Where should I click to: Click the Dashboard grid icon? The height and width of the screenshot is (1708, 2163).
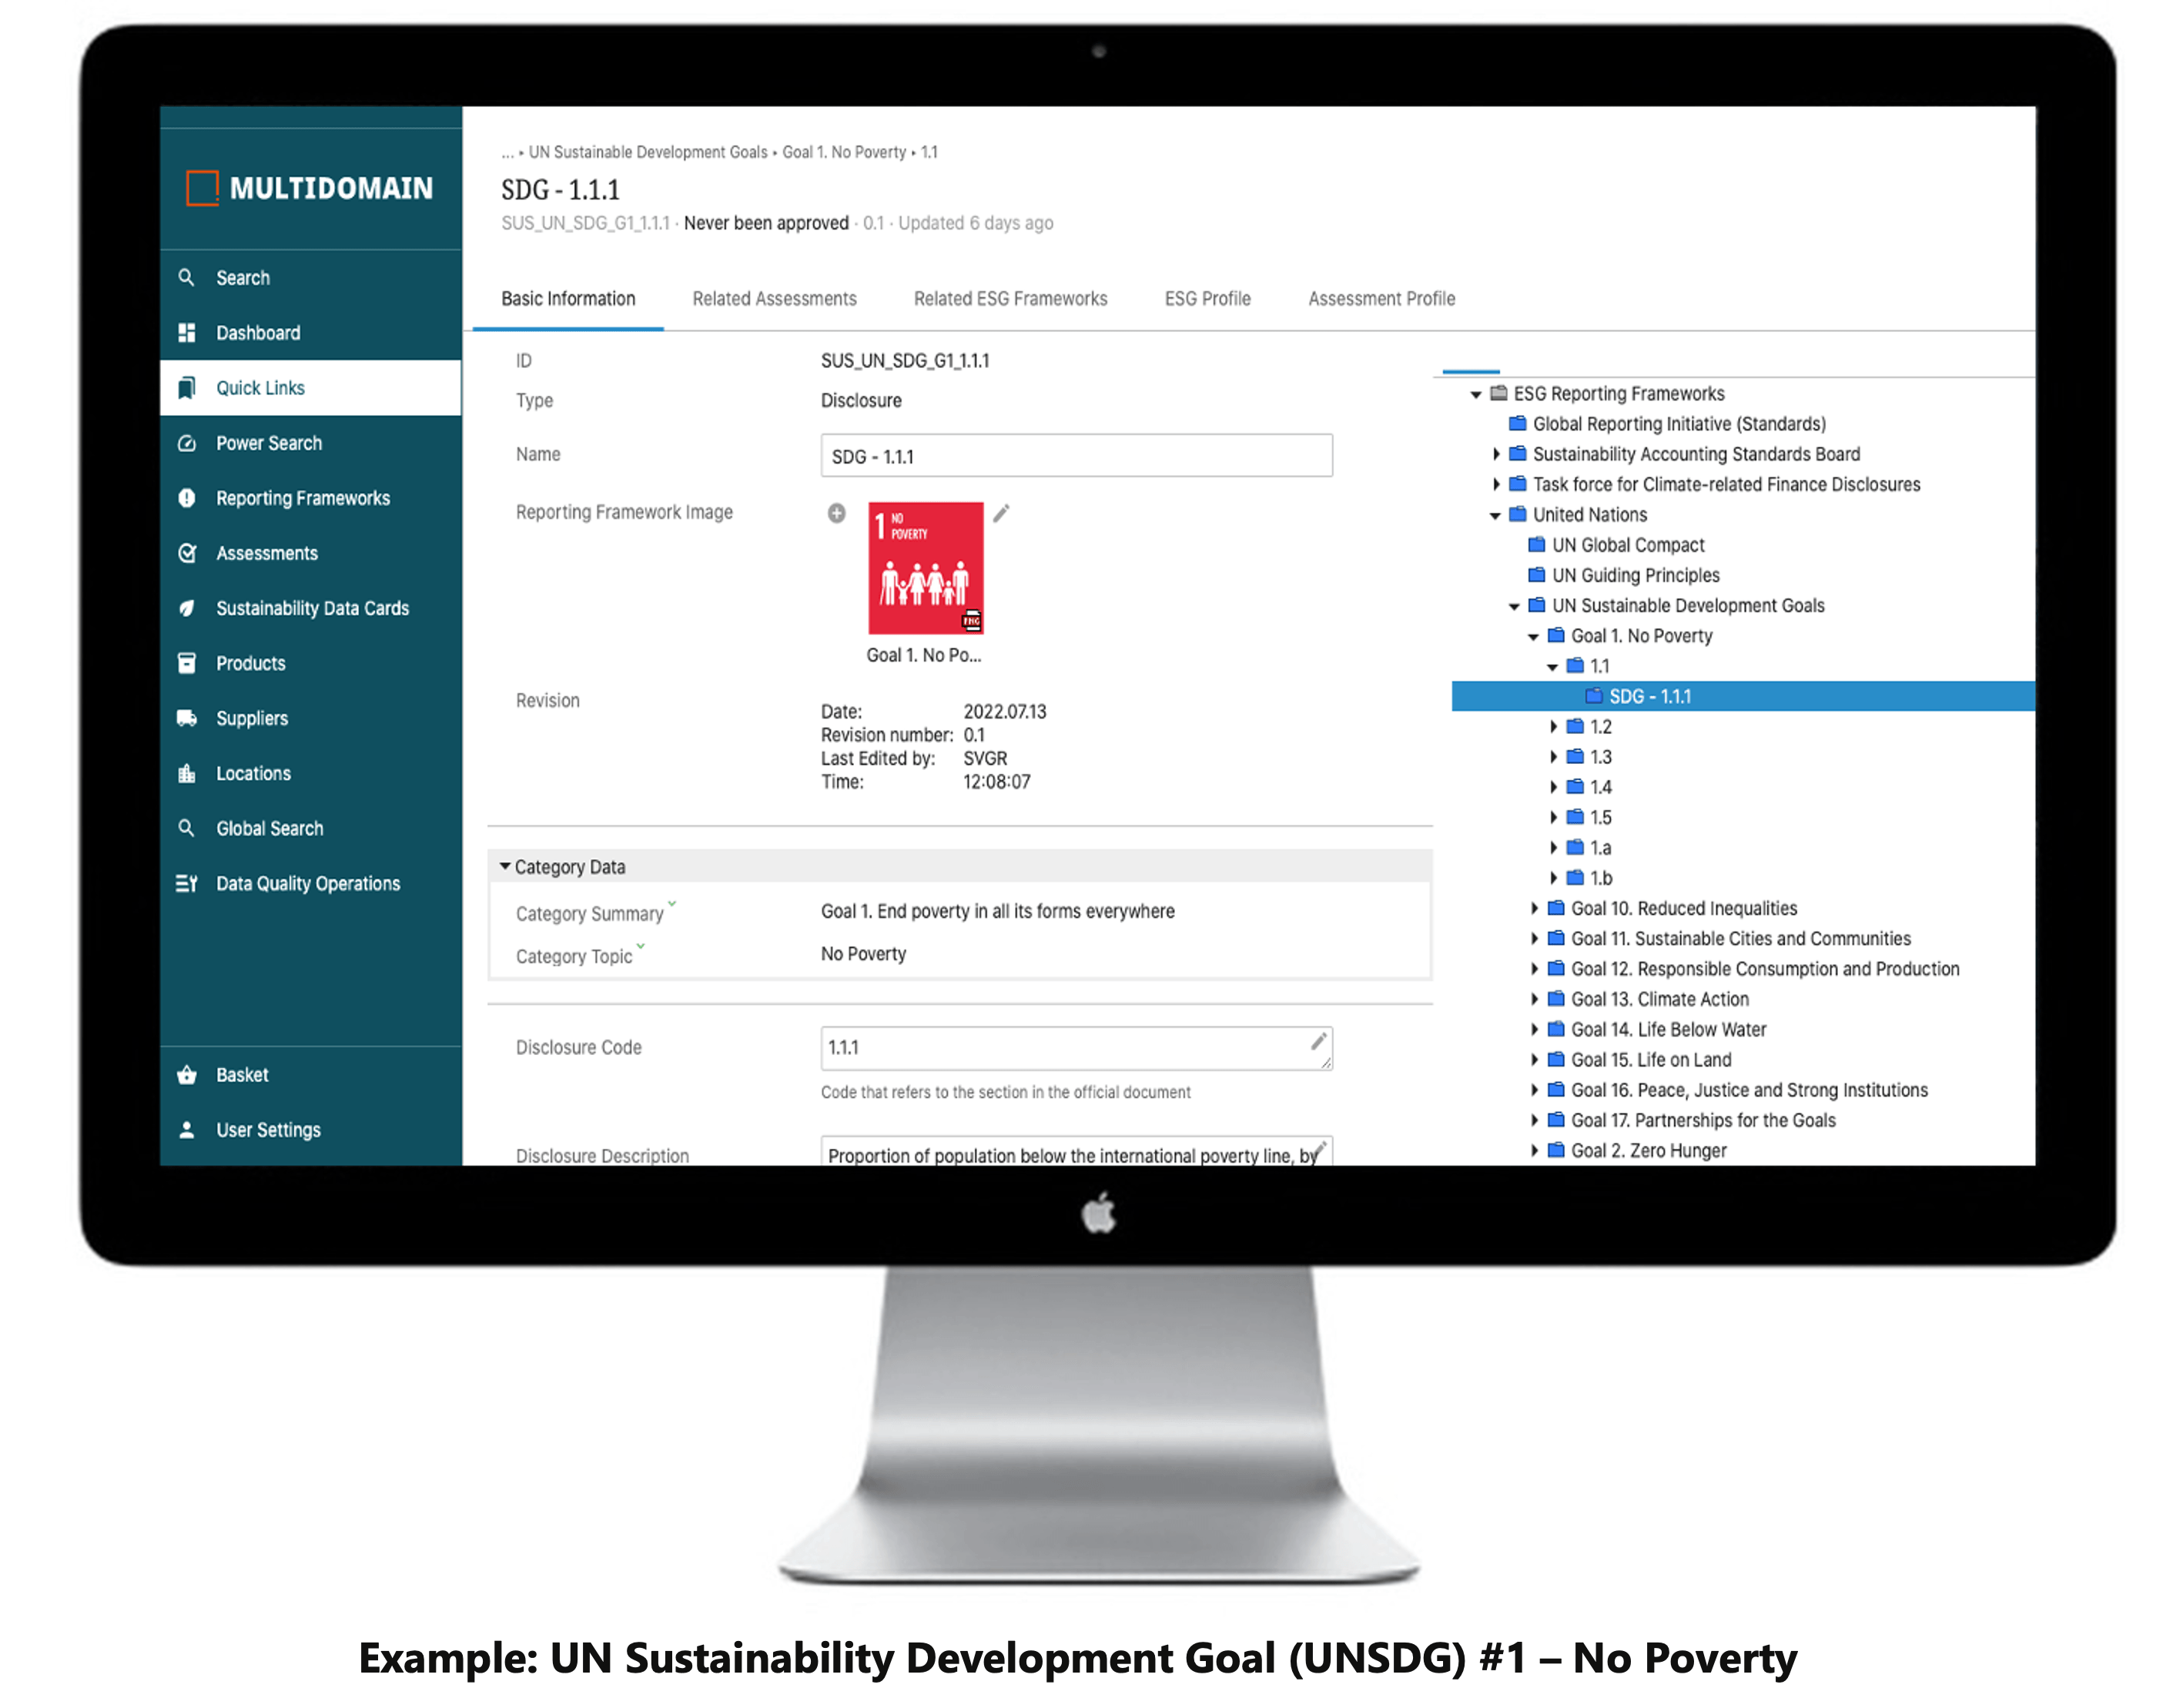(186, 332)
